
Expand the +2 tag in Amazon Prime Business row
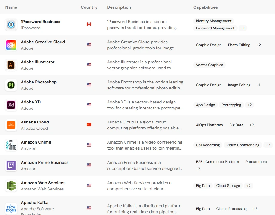pos(198,169)
